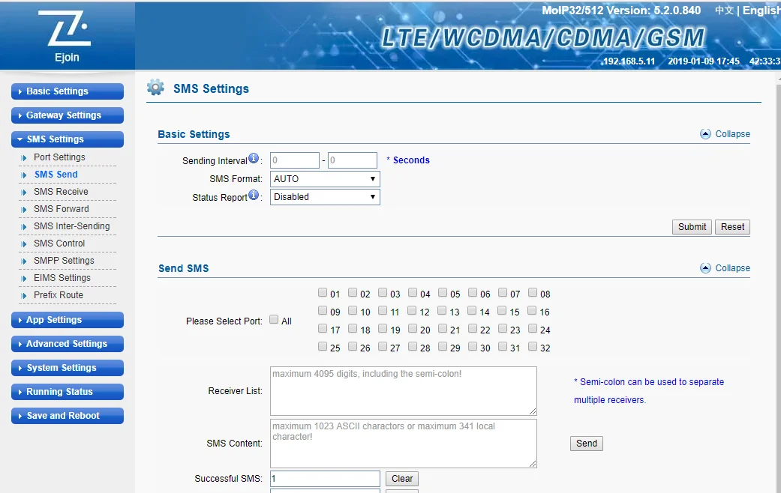Click the arrow icon beside SMS Forward
The image size is (781, 493).
(24, 210)
